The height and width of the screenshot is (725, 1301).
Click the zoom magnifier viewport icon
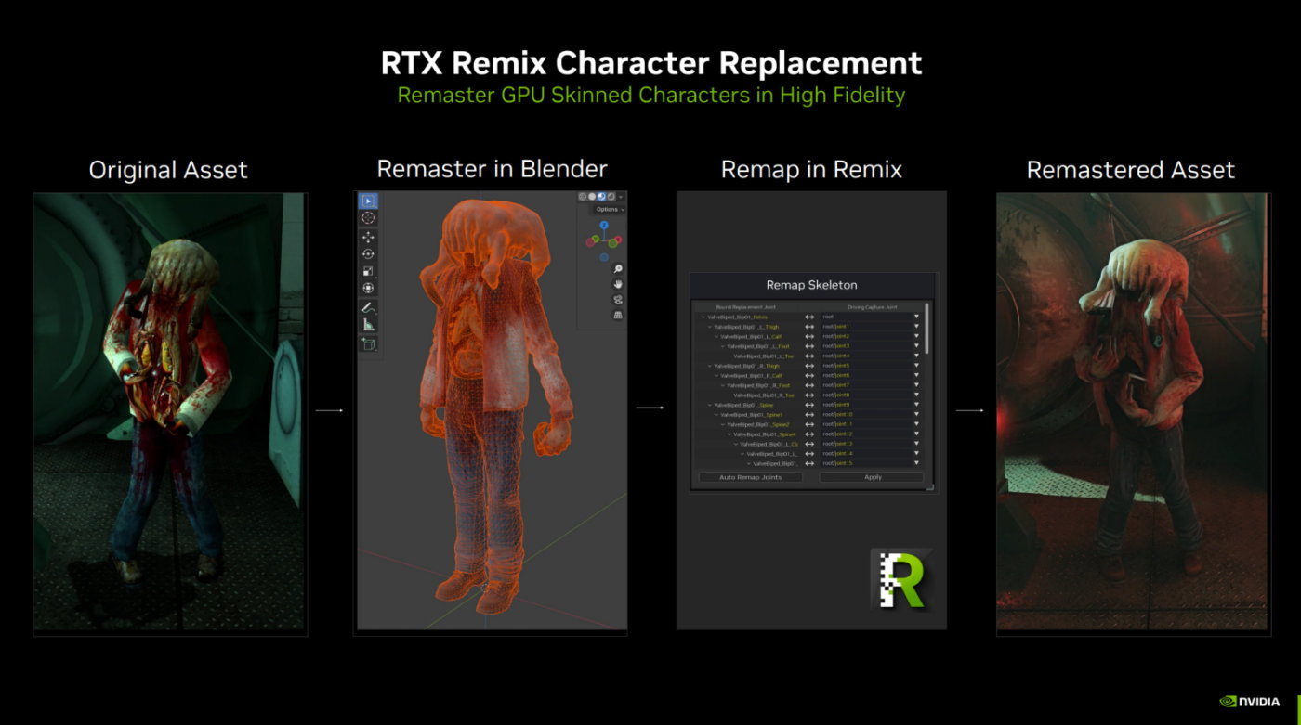[618, 268]
